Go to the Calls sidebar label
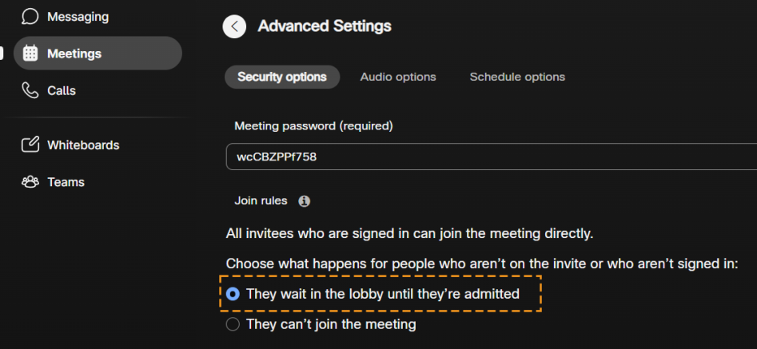The width and height of the screenshot is (757, 349). (x=62, y=90)
